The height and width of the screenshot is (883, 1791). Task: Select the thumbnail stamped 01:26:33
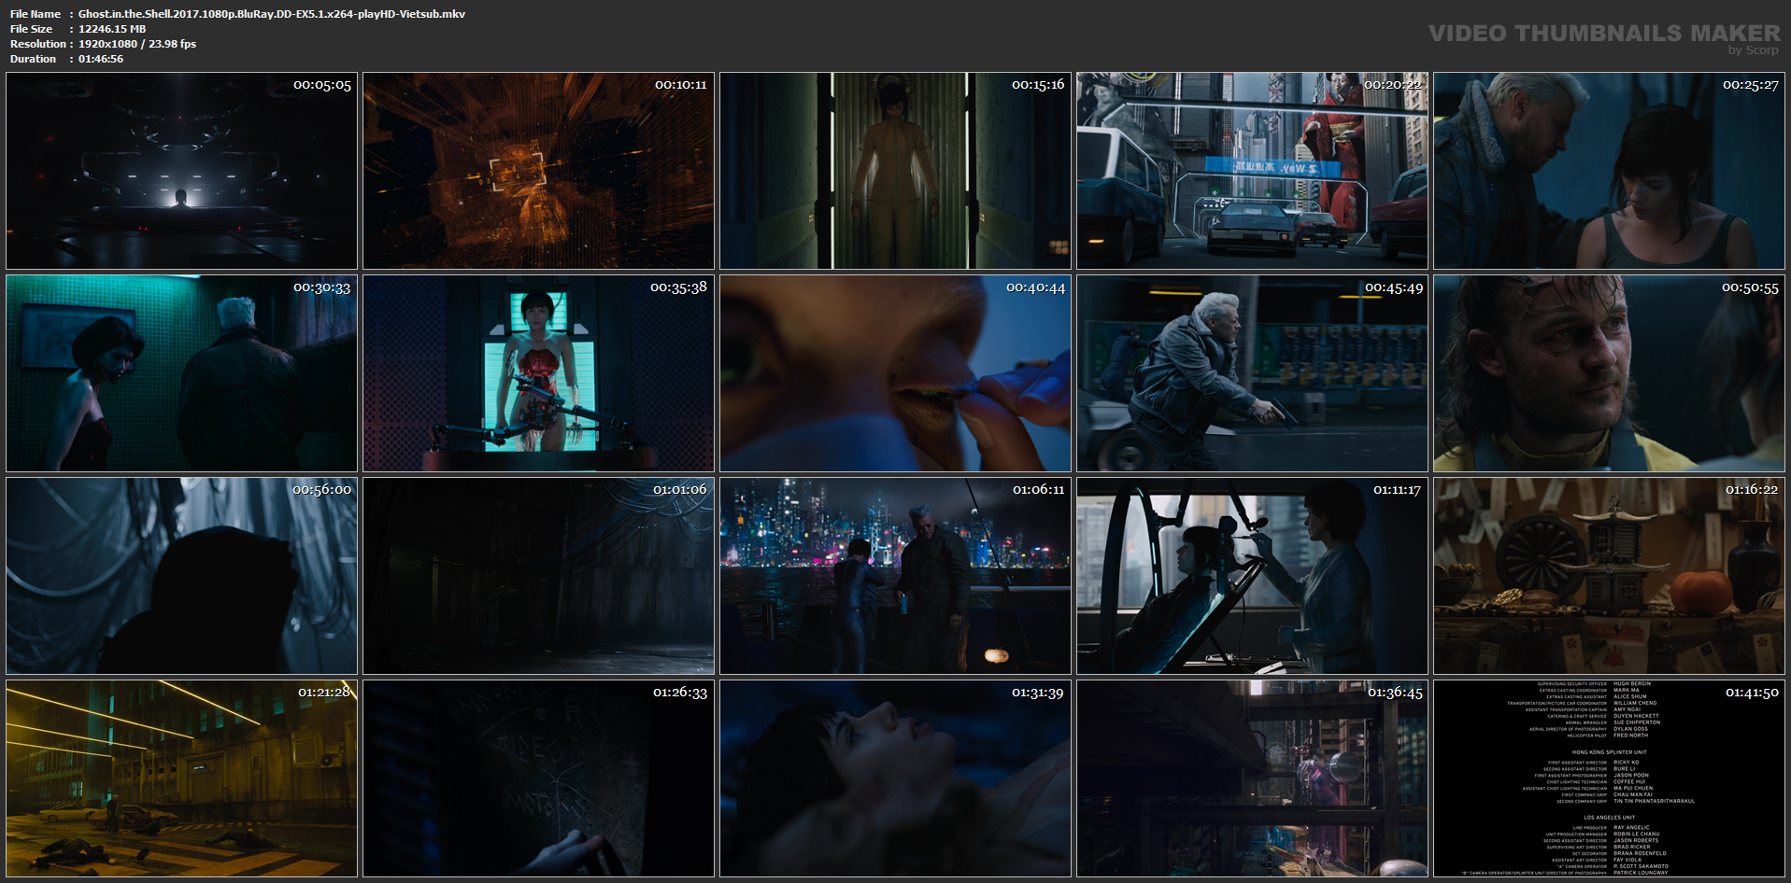538,778
